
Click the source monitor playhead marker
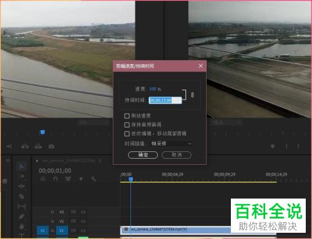(42, 132)
